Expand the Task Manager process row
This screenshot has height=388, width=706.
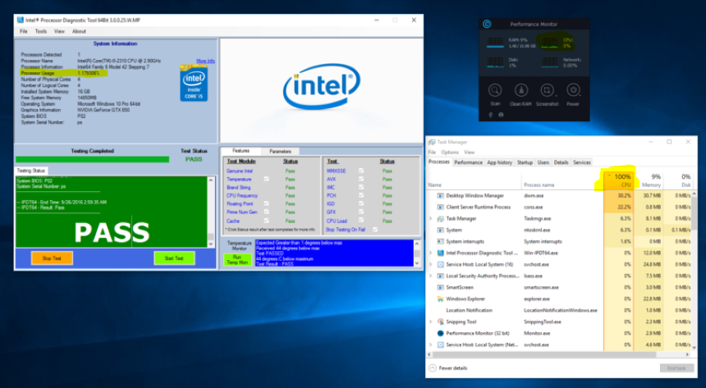pos(430,219)
